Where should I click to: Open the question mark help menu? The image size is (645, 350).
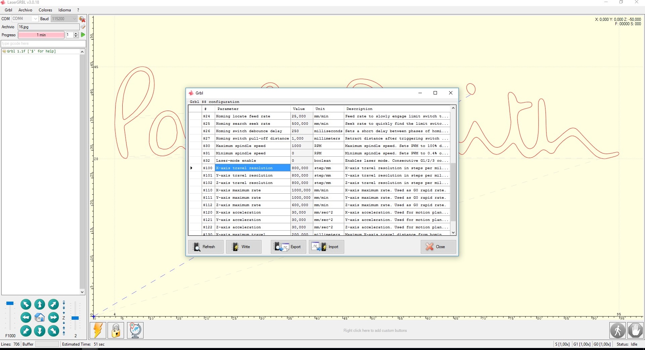[78, 10]
